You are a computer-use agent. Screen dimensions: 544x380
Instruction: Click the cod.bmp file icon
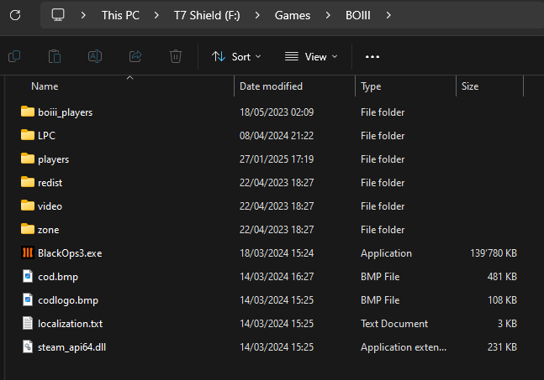(x=28, y=276)
